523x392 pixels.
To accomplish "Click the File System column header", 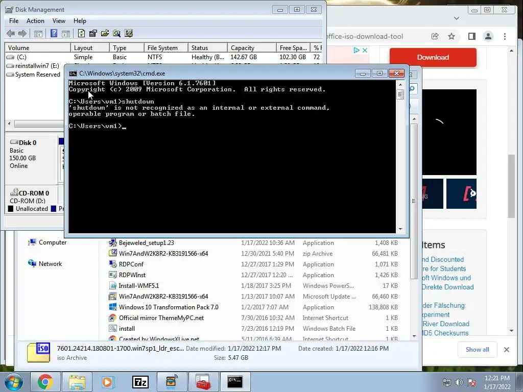I will click(166, 47).
